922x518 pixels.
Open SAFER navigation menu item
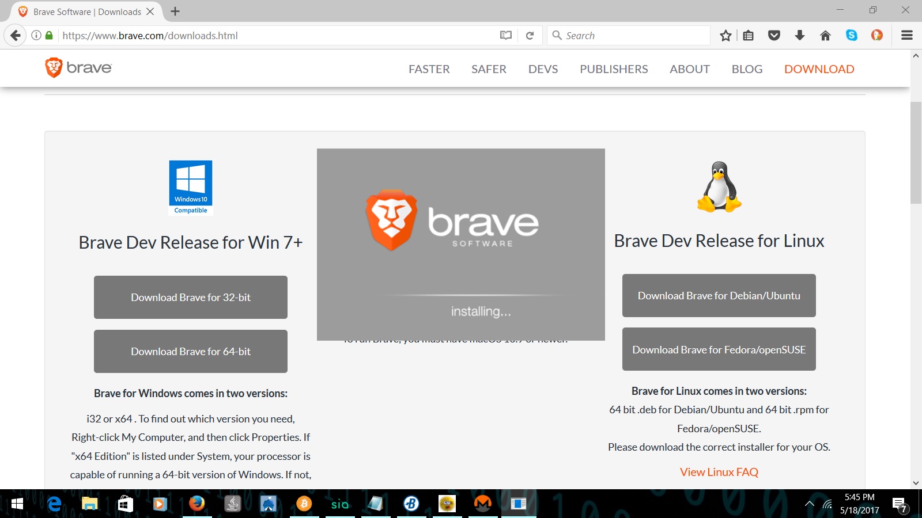coord(489,69)
